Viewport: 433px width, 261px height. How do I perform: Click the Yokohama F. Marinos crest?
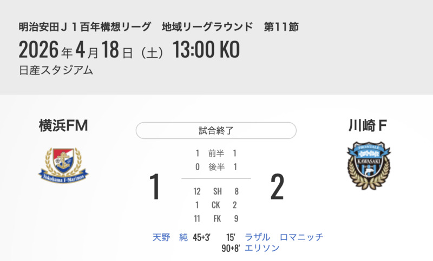click(63, 164)
